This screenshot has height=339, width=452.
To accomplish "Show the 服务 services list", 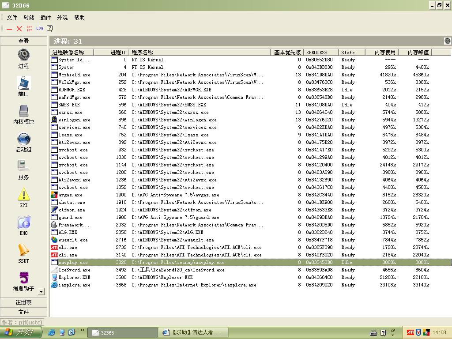I will pos(23,166).
